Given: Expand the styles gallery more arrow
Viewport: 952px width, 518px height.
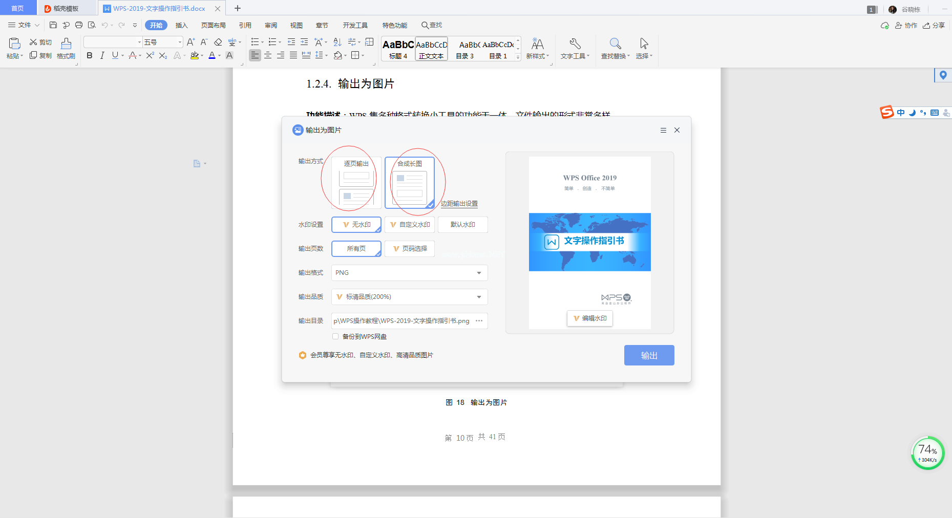Looking at the screenshot, I should [x=518, y=57].
